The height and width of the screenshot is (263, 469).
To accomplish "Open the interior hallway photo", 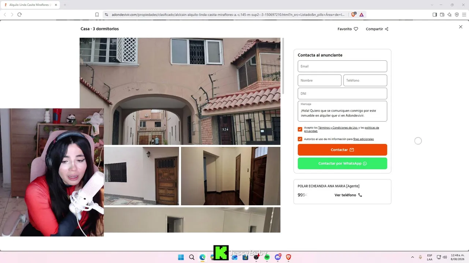I will (230, 176).
